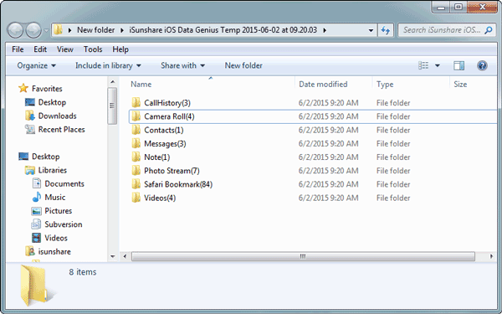
Task: Click navigation pane scroll up arrow
Action: point(112,82)
